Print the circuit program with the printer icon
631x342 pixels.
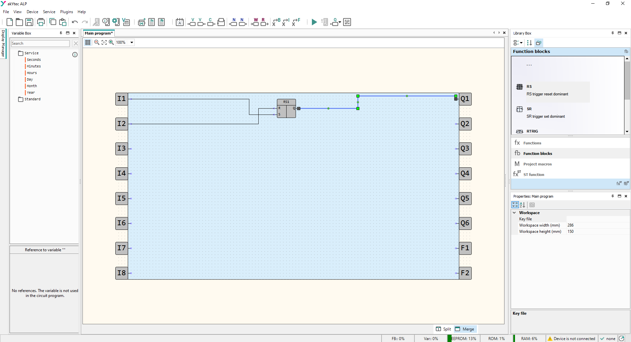pos(41,22)
